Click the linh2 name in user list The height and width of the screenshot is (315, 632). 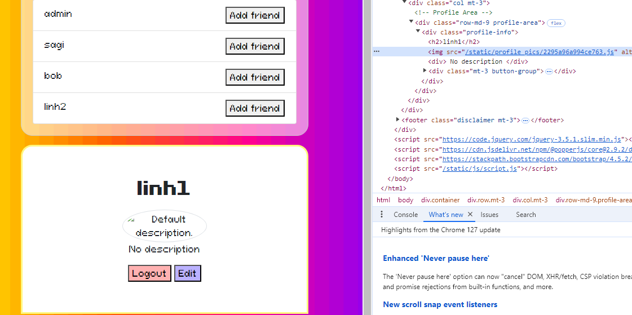click(55, 107)
